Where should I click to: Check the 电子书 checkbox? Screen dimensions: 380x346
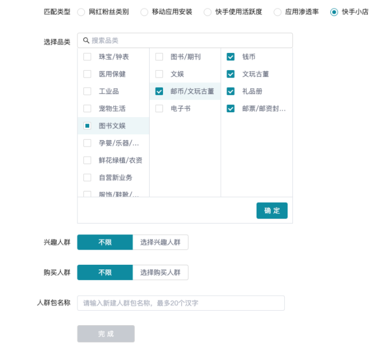(x=159, y=109)
